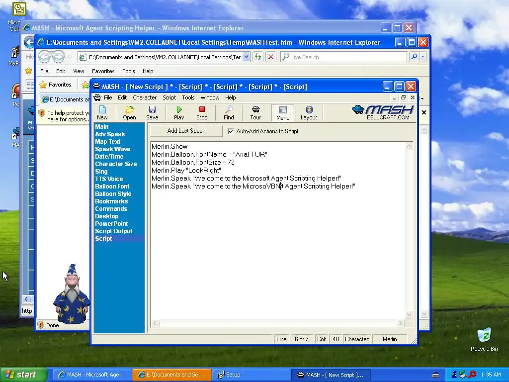Open the File menu in MASH
Image resolution: width=509 pixels, height=382 pixels.
coord(108,97)
